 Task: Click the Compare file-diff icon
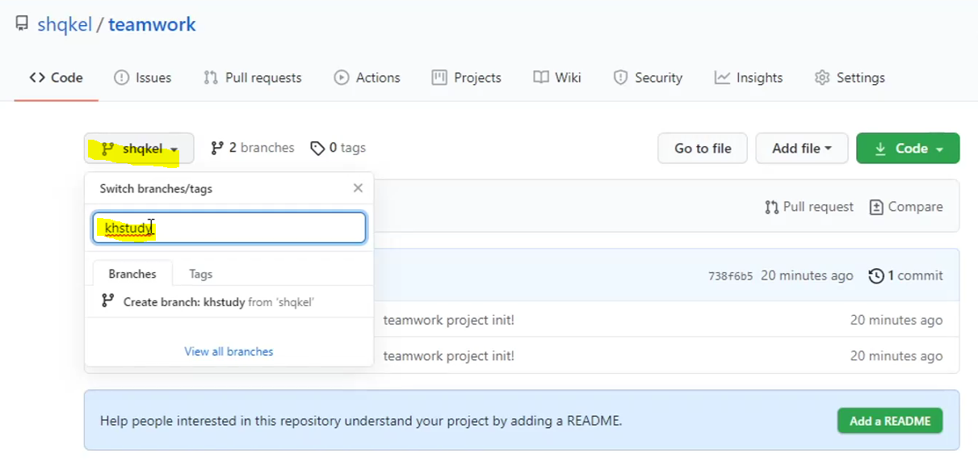[x=876, y=207]
